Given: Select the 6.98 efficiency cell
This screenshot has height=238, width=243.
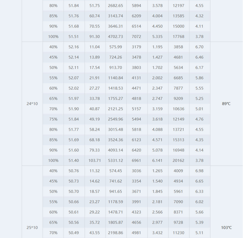Looking at the screenshot, I should (199, 171).
